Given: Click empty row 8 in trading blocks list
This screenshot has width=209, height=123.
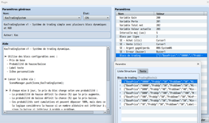Looking at the screenshot, I should [x=159, y=108].
